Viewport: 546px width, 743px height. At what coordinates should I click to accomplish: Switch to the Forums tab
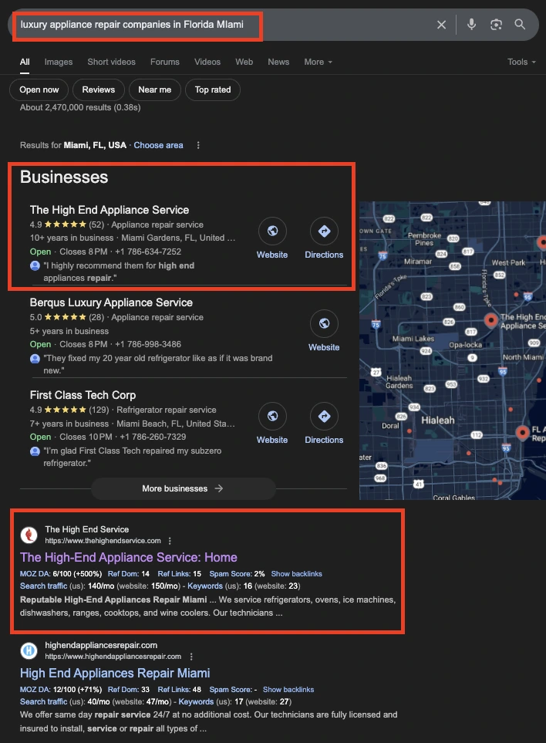[x=165, y=62]
